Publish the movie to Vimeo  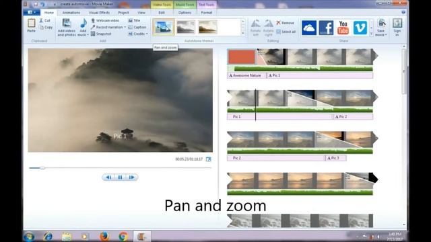(x=360, y=28)
